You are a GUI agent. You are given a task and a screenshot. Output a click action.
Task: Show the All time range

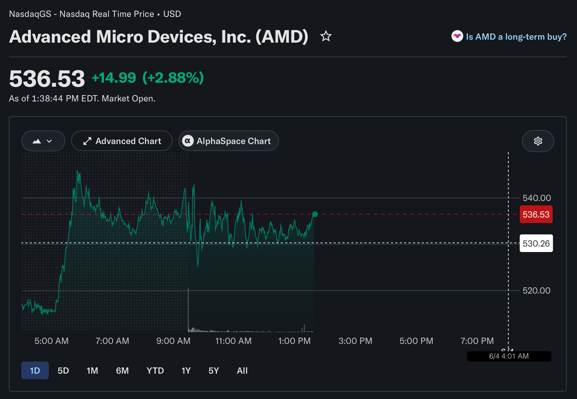(x=242, y=370)
